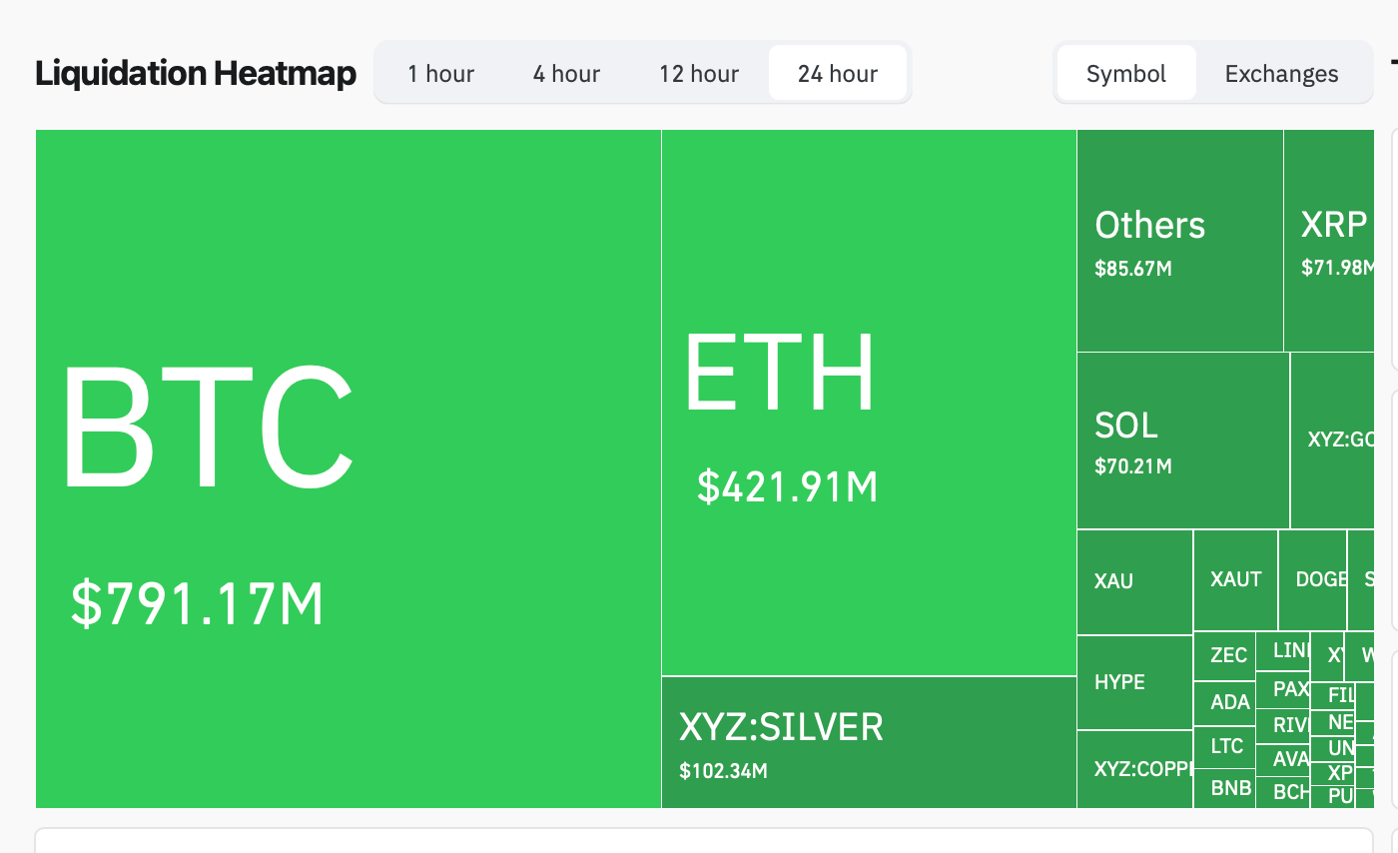Select the ADA segment
Image resolution: width=1398 pixels, height=853 pixels.
[x=1224, y=701]
